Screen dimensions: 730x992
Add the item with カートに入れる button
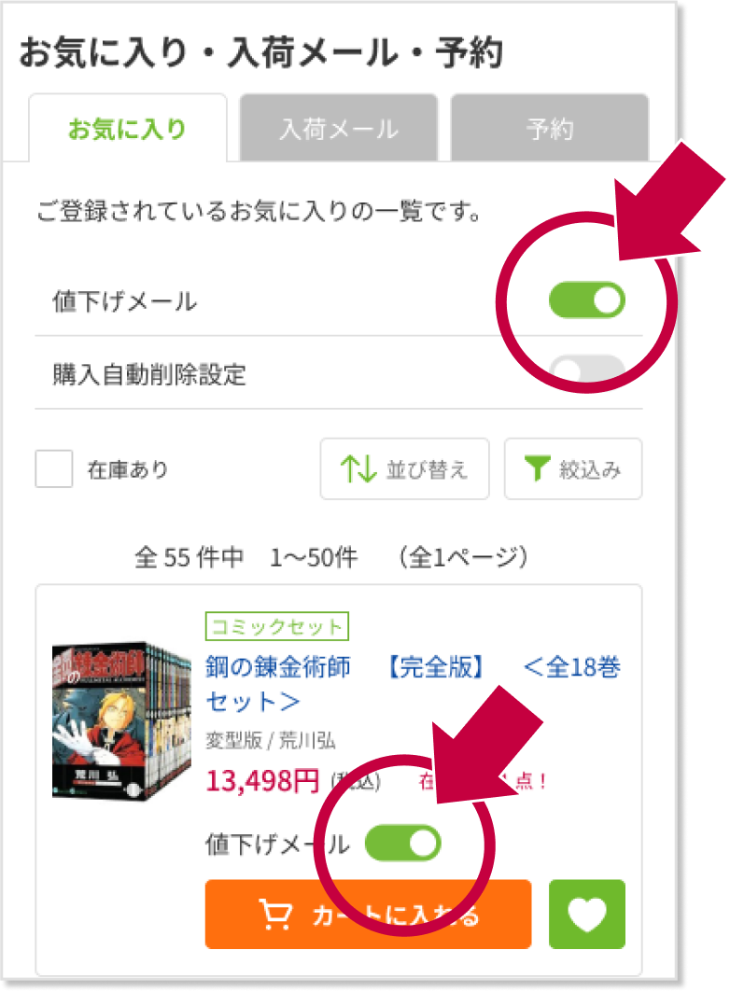point(368,915)
